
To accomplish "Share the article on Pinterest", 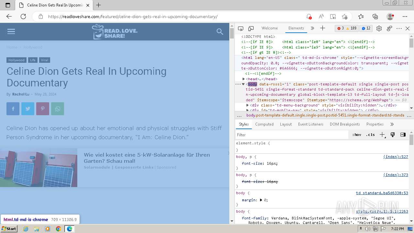I will pyautogui.click(x=43, y=109).
